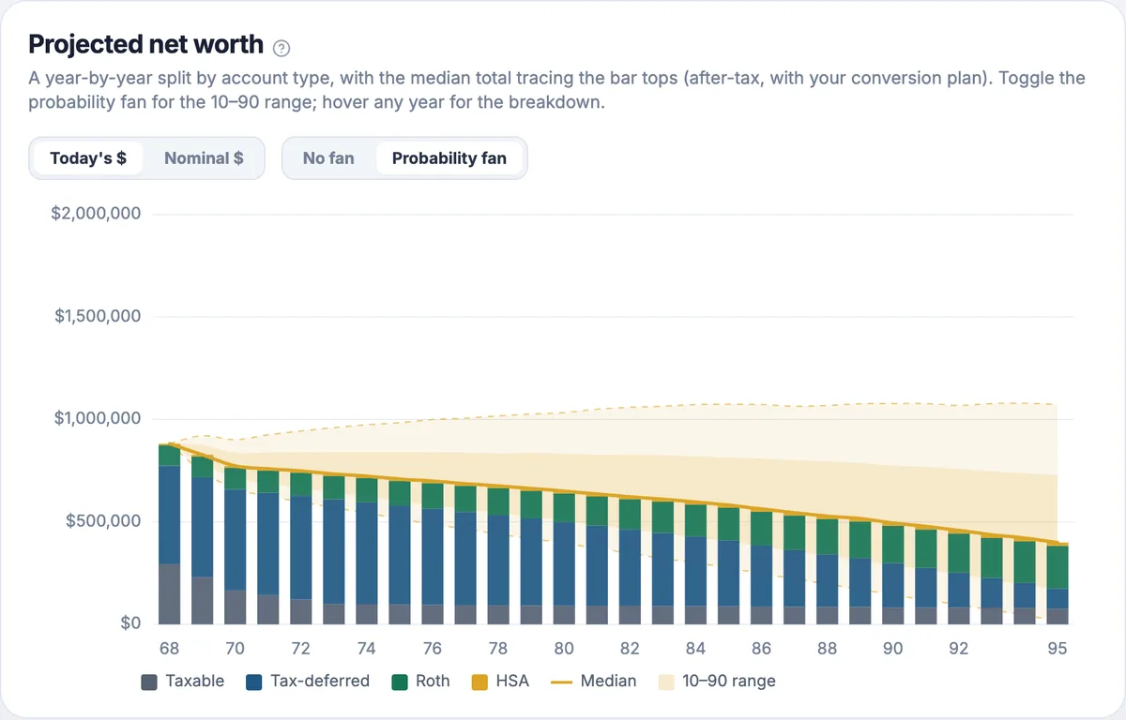Click the 95 x-axis label
1126x720 pixels.
point(1058,648)
